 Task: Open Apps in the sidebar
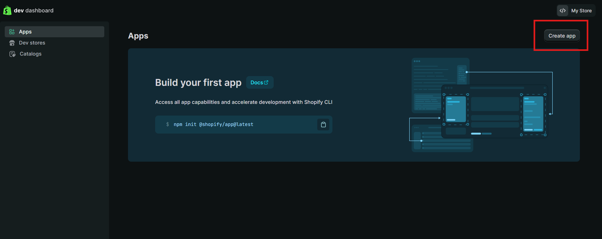[54, 32]
